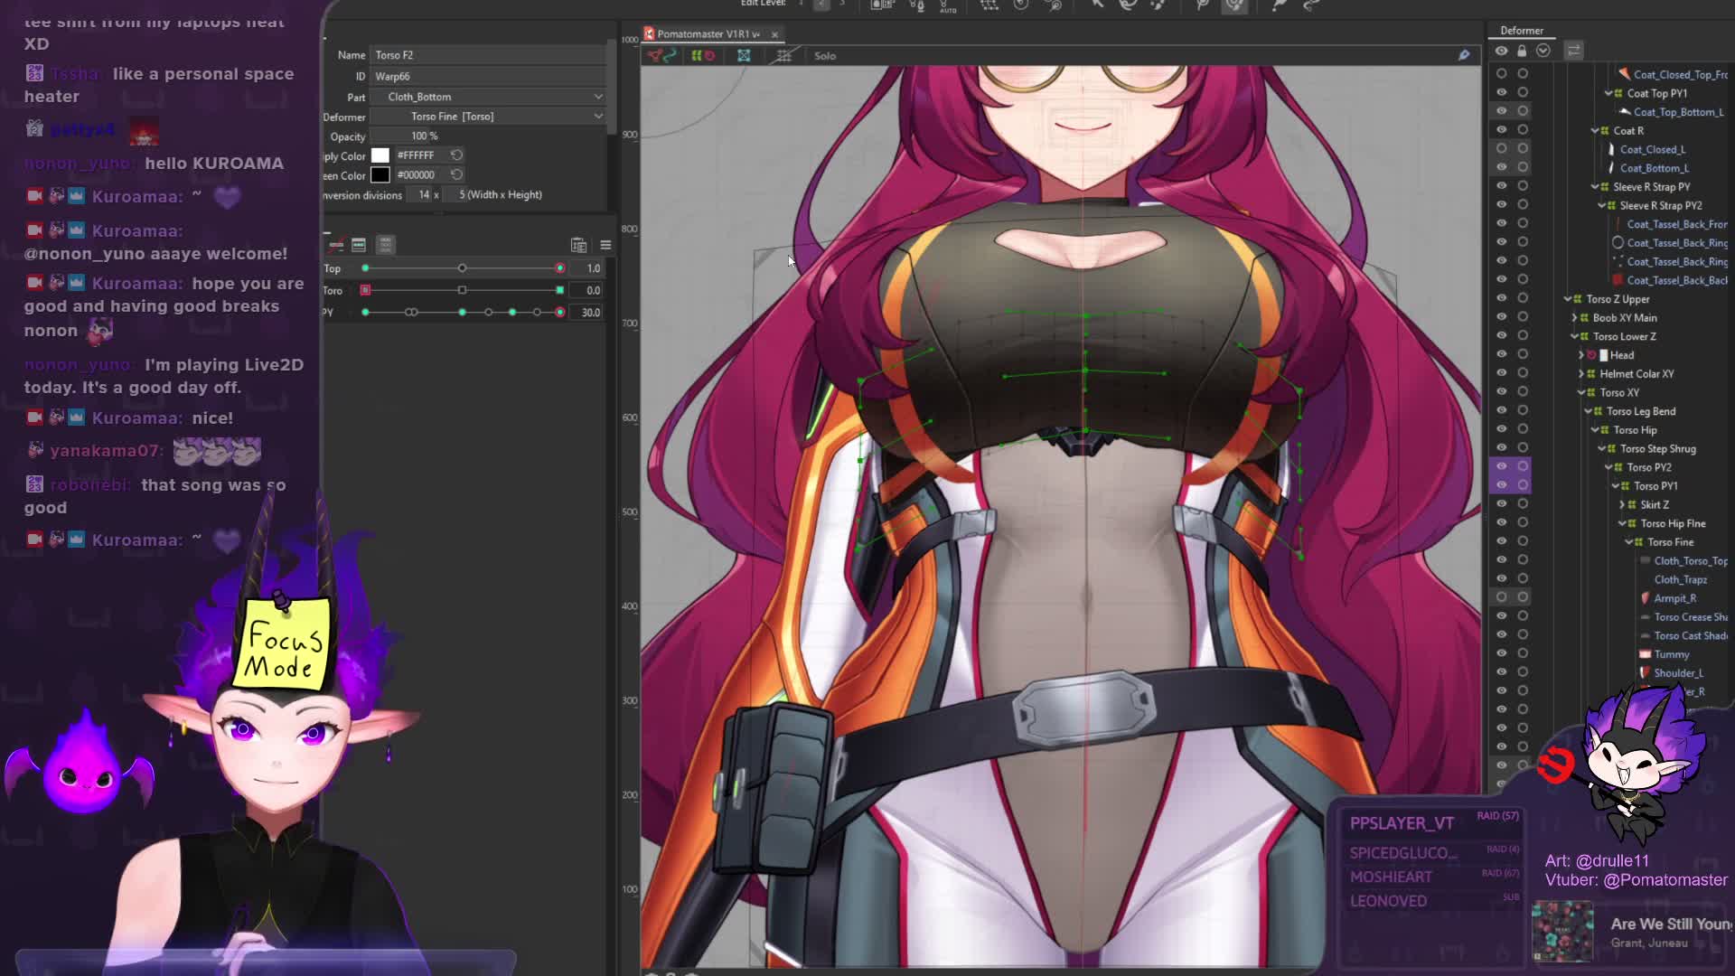This screenshot has height=976, width=1735.
Task: Click the blue mesh focus icon above the canvas
Action: pyautogui.click(x=744, y=56)
